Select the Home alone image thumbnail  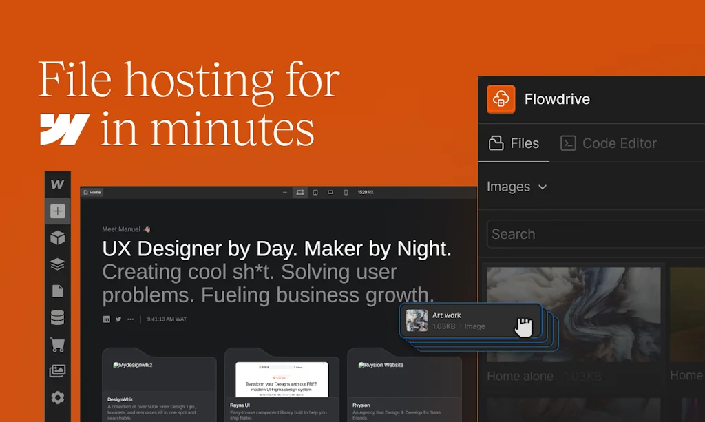[573, 314]
